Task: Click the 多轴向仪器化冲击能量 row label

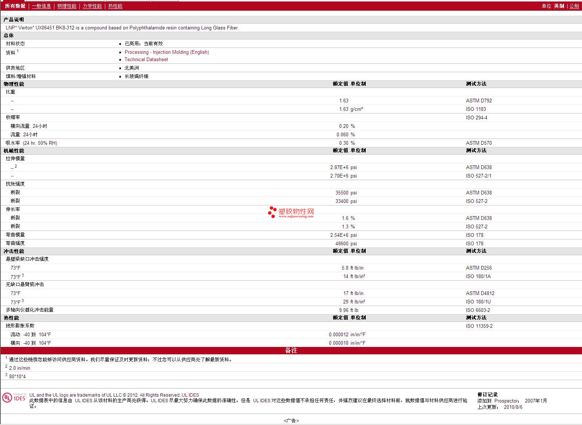Action: pyautogui.click(x=29, y=310)
